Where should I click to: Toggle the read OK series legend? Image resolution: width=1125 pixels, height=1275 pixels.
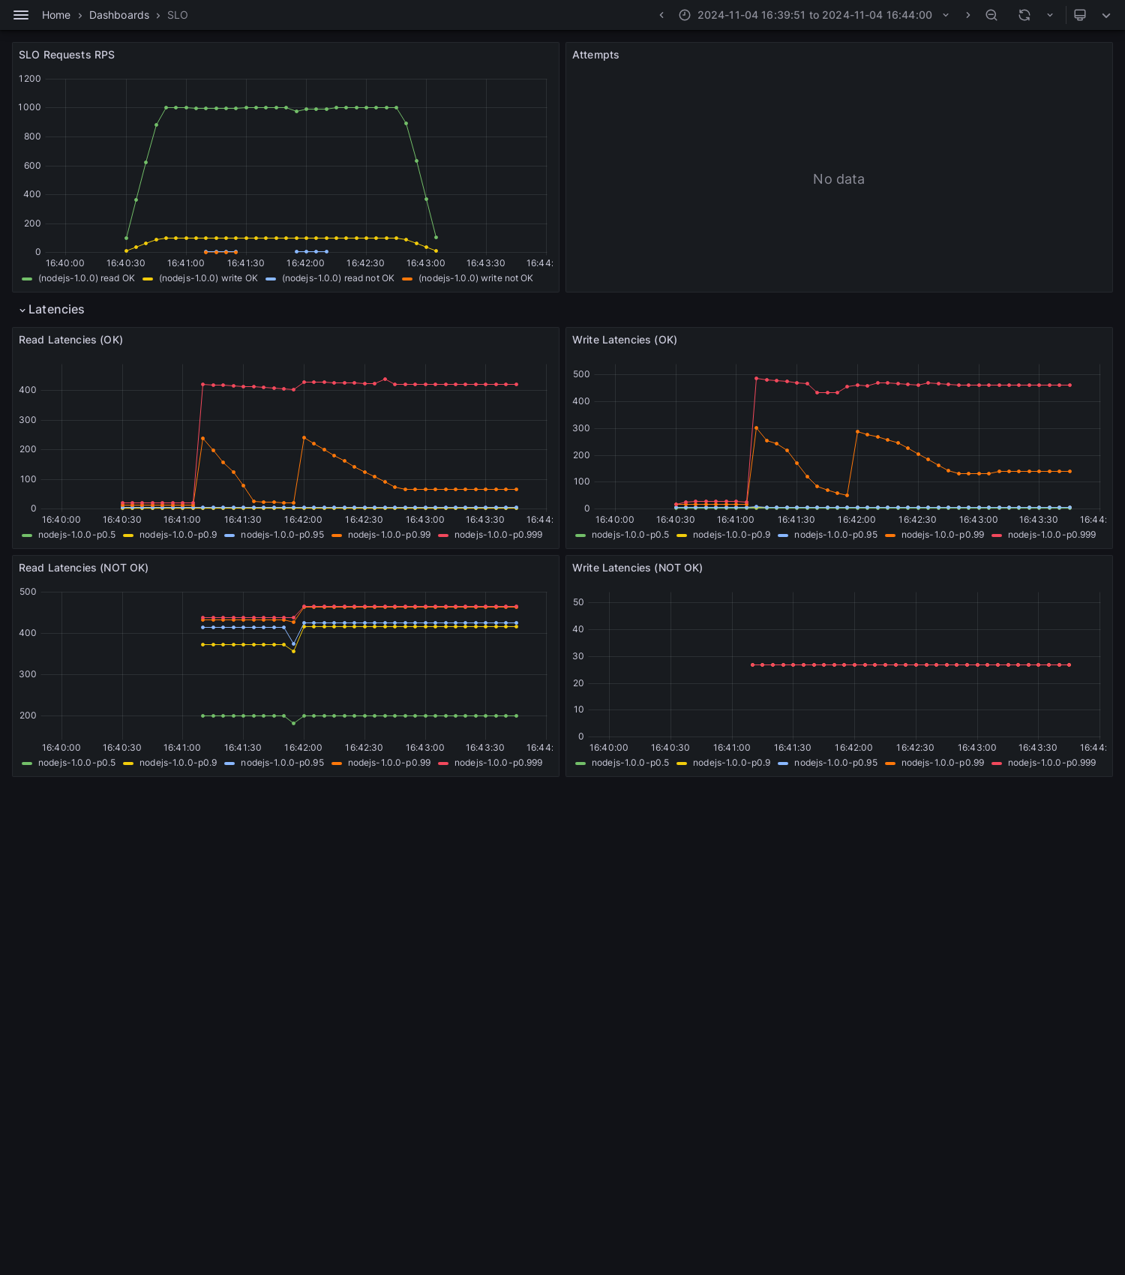tap(86, 278)
